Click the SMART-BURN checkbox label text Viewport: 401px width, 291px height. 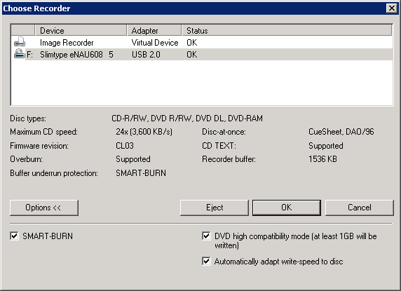(48, 236)
